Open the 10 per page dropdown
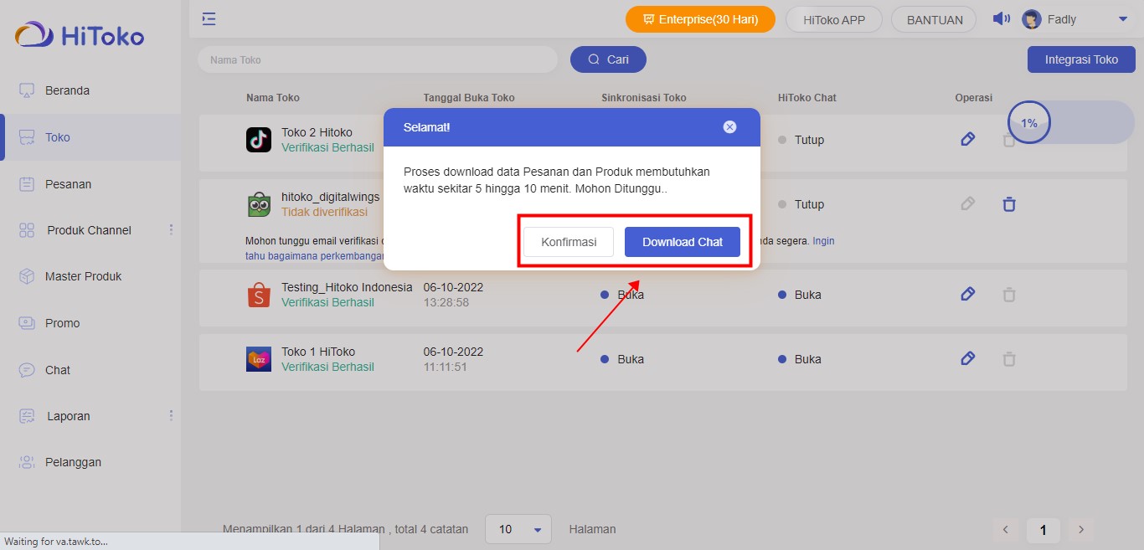This screenshot has height=550, width=1144. click(518, 529)
